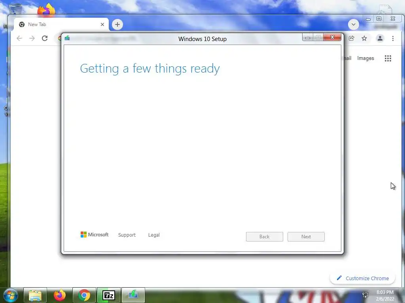The image size is (405, 303).
Task: Close the Chrome window
Action: click(393, 19)
